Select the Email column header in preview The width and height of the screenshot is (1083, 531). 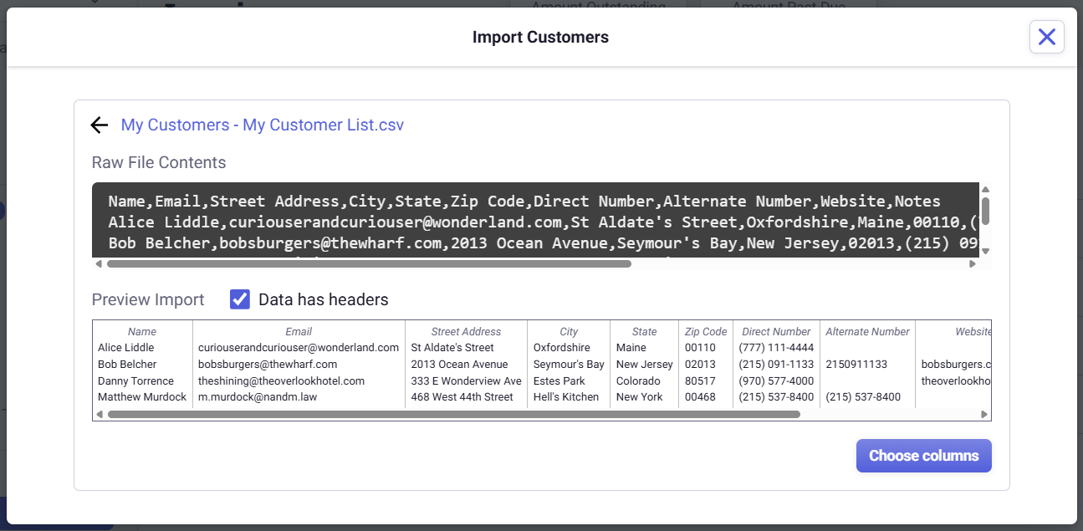tap(299, 332)
